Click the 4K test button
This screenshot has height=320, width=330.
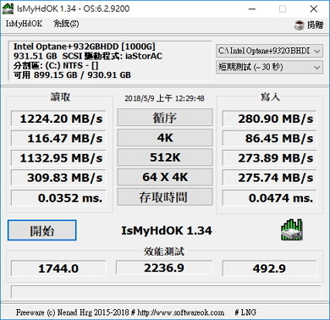point(165,138)
